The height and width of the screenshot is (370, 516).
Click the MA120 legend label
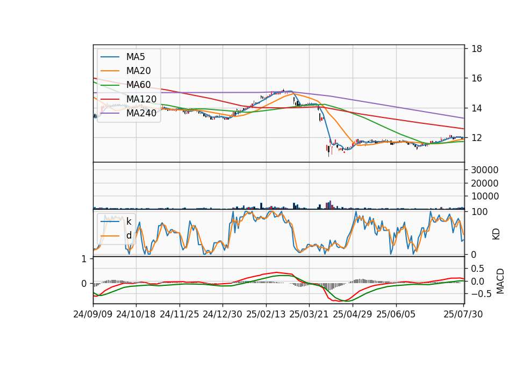141,99
